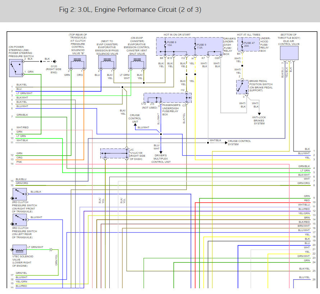Click the 'DRIVER'S MULTIPLEX CONTROL UNIT' label
Screen dimensions: 320x294
point(161,159)
